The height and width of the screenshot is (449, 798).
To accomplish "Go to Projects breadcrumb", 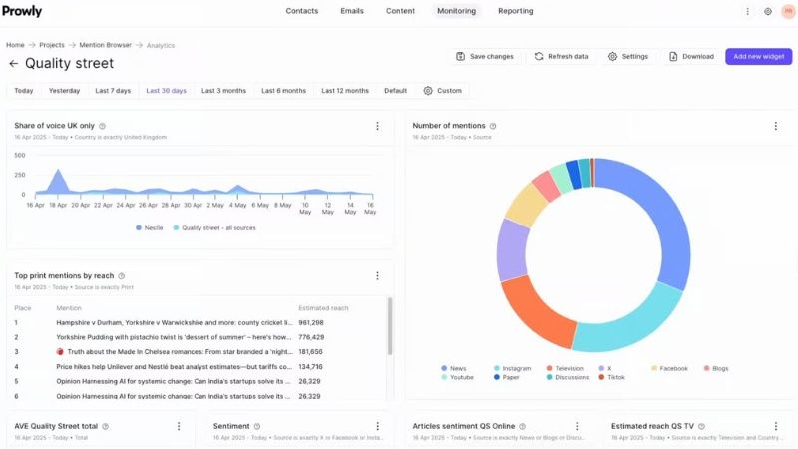I will pos(52,45).
